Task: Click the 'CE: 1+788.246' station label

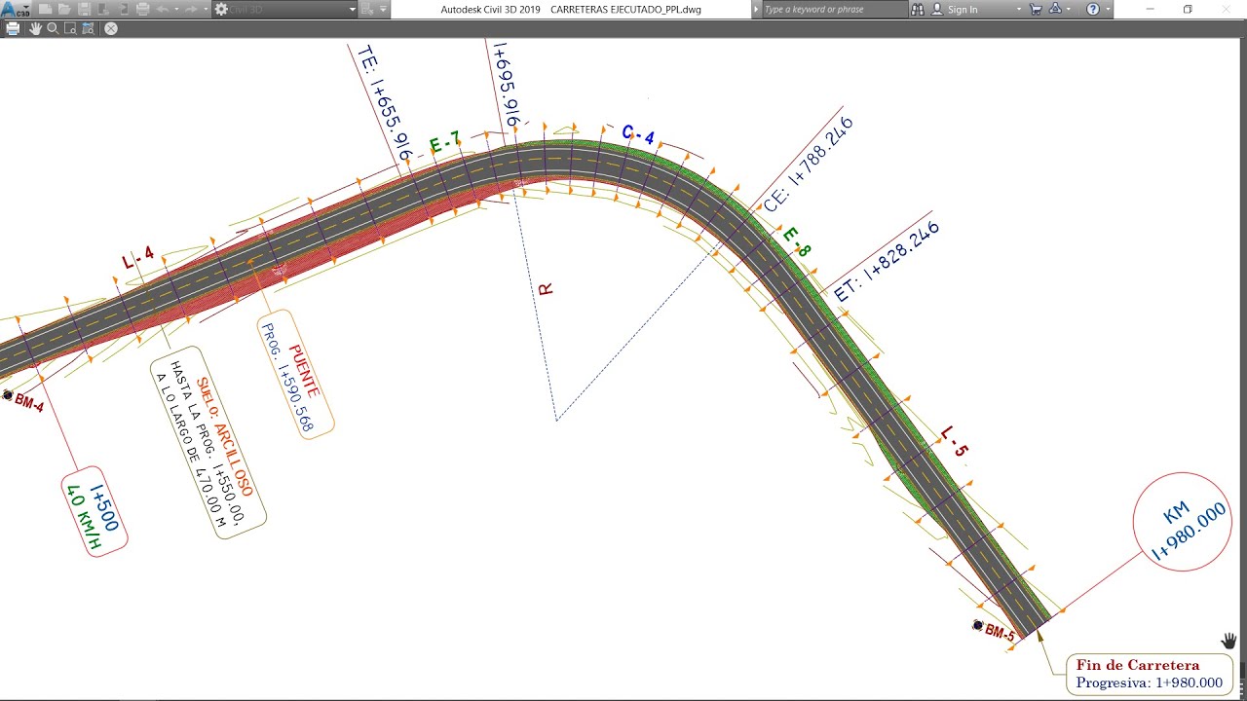Action: (809, 165)
